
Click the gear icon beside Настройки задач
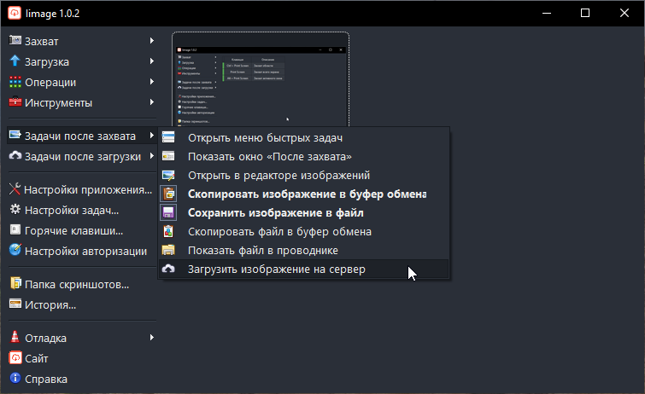(x=15, y=209)
